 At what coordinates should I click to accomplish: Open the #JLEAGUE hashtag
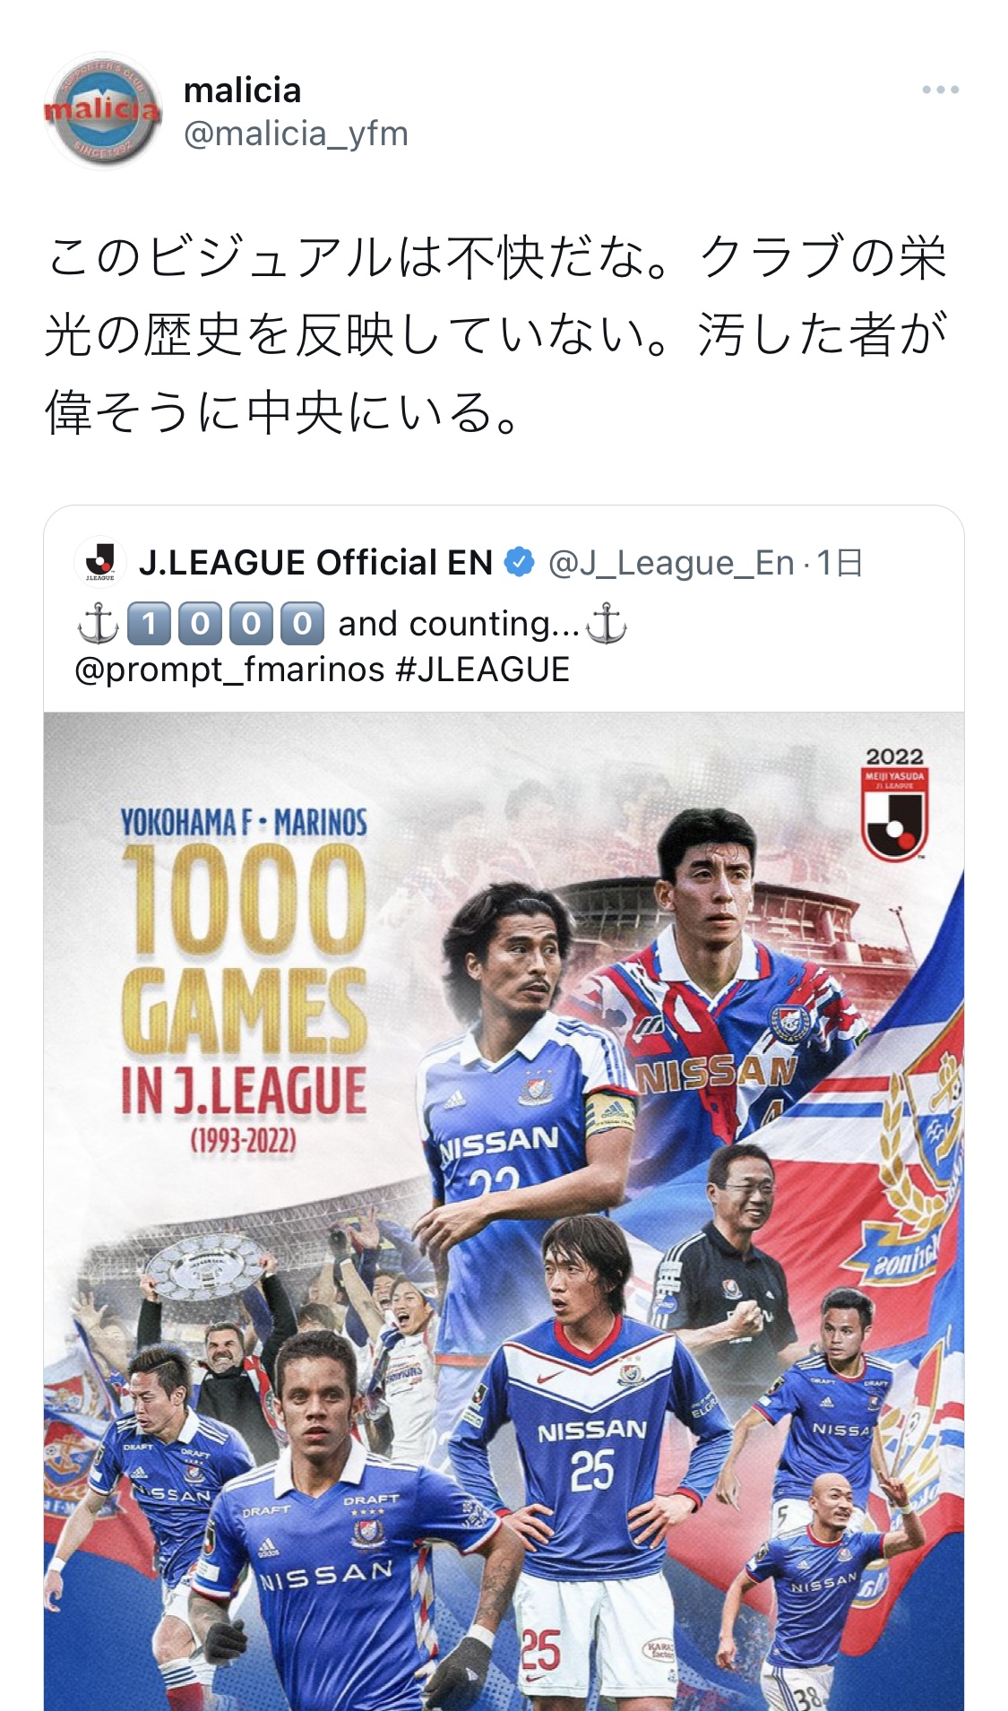(482, 670)
